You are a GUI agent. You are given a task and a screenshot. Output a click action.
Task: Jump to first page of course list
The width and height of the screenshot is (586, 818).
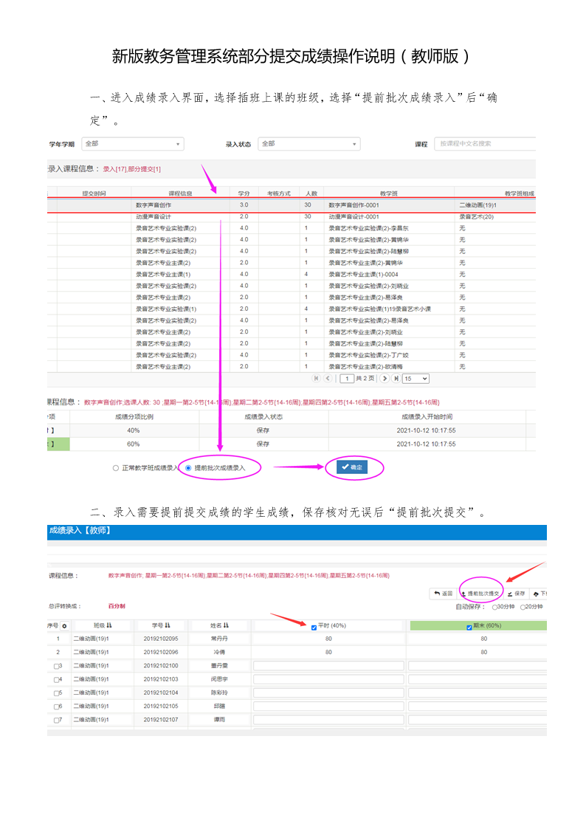pyautogui.click(x=317, y=378)
